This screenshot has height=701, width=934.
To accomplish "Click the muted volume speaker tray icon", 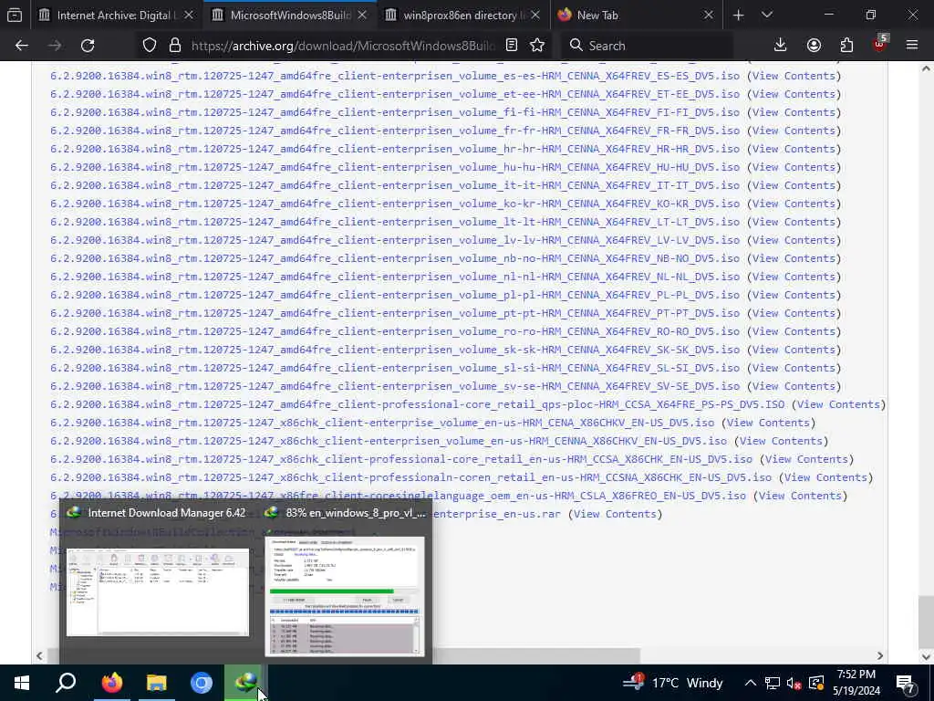I will pos(794,683).
